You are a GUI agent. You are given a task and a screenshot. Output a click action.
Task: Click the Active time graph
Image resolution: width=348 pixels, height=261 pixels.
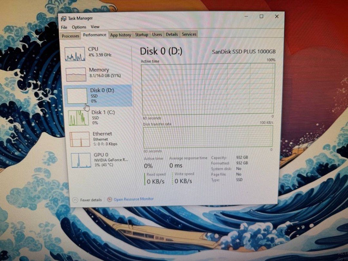pos(208,89)
